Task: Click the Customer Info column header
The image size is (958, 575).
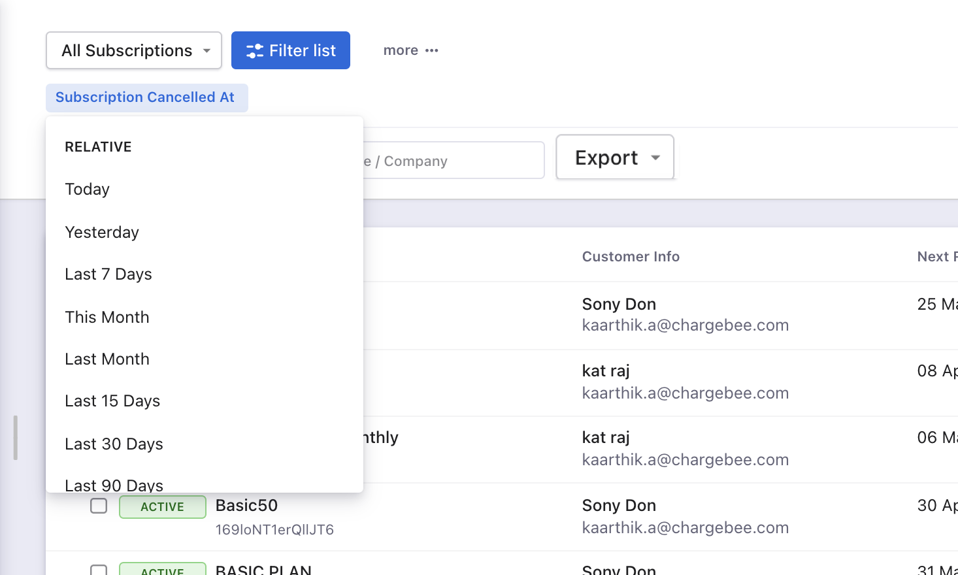Action: pyautogui.click(x=631, y=257)
